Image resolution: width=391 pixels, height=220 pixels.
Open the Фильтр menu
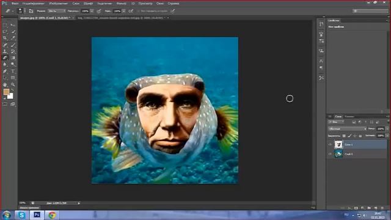(122, 4)
